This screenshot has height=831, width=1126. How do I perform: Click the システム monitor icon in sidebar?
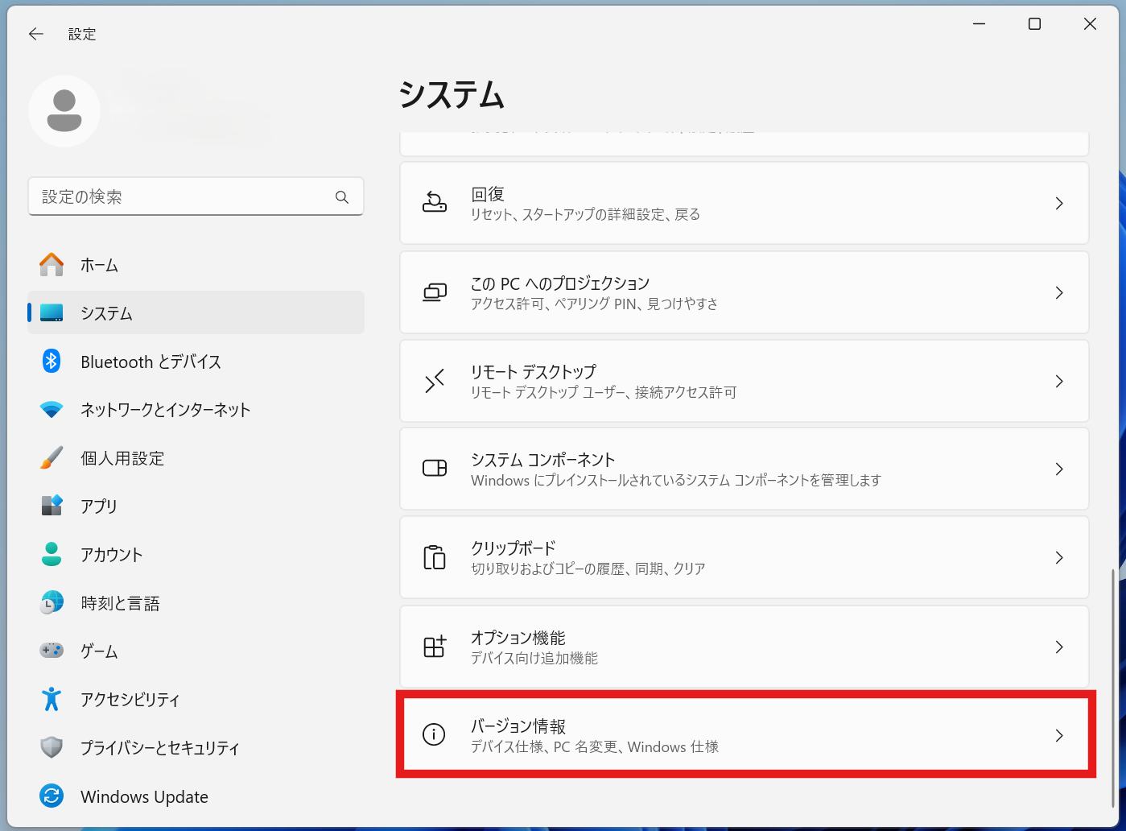[x=52, y=313]
